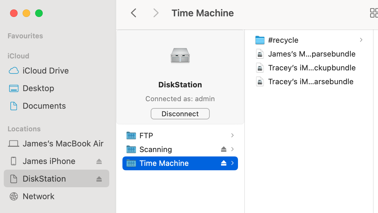Click the green full-screen window button
378x213 pixels.
[39, 13]
